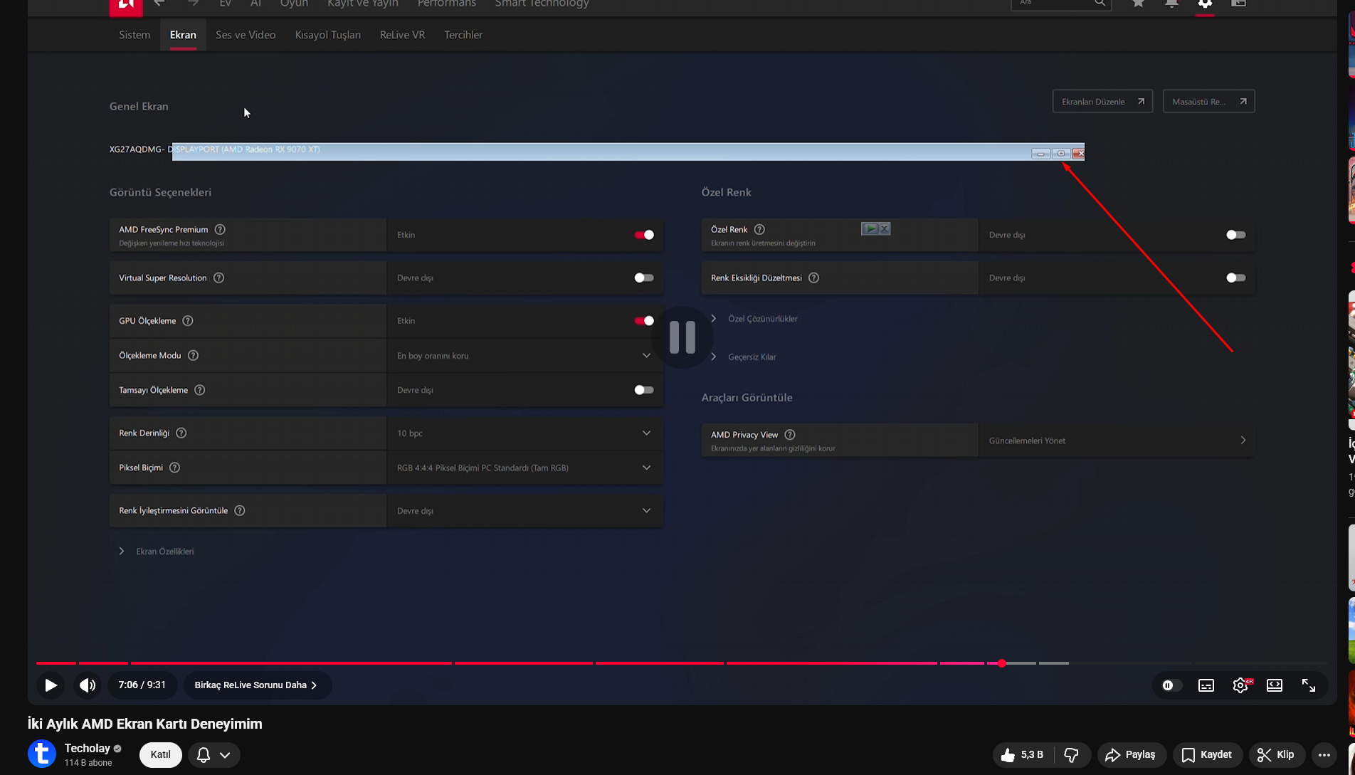Expand Geçersiz Kılar section
This screenshot has height=775, width=1355.
(x=744, y=357)
